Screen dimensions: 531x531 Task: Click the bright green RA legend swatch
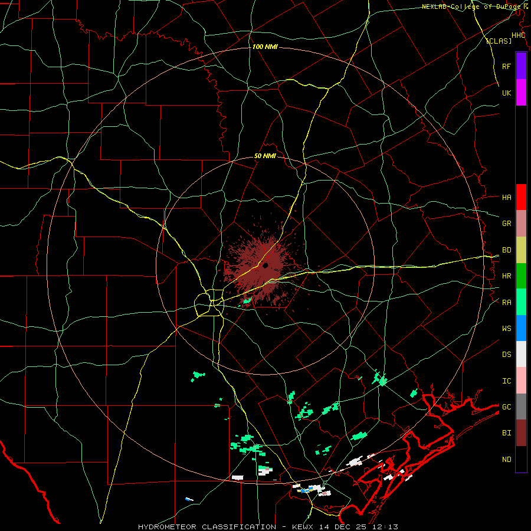pyautogui.click(x=521, y=302)
